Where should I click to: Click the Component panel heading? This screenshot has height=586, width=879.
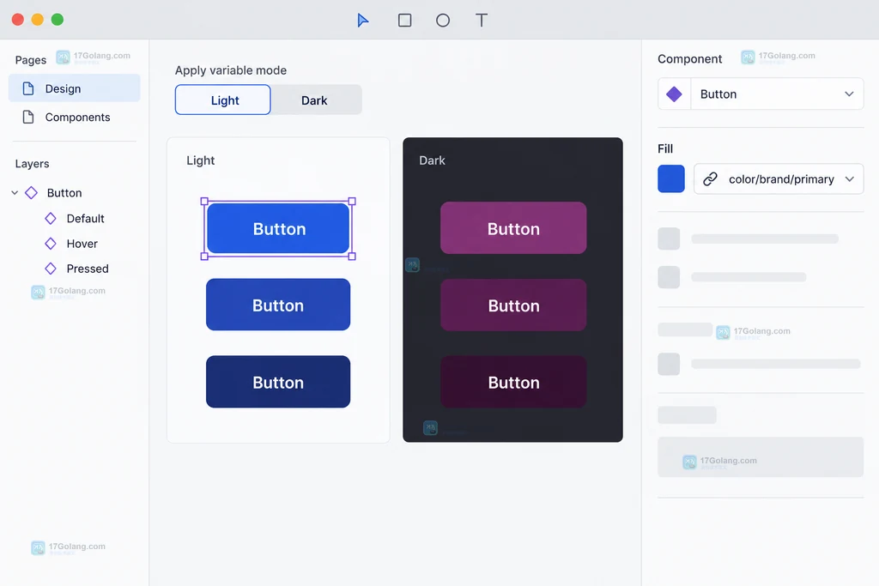tap(690, 59)
